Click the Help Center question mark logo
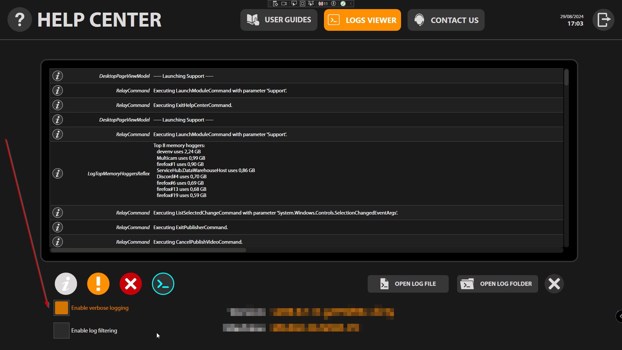The height and width of the screenshot is (350, 622). pos(20,19)
